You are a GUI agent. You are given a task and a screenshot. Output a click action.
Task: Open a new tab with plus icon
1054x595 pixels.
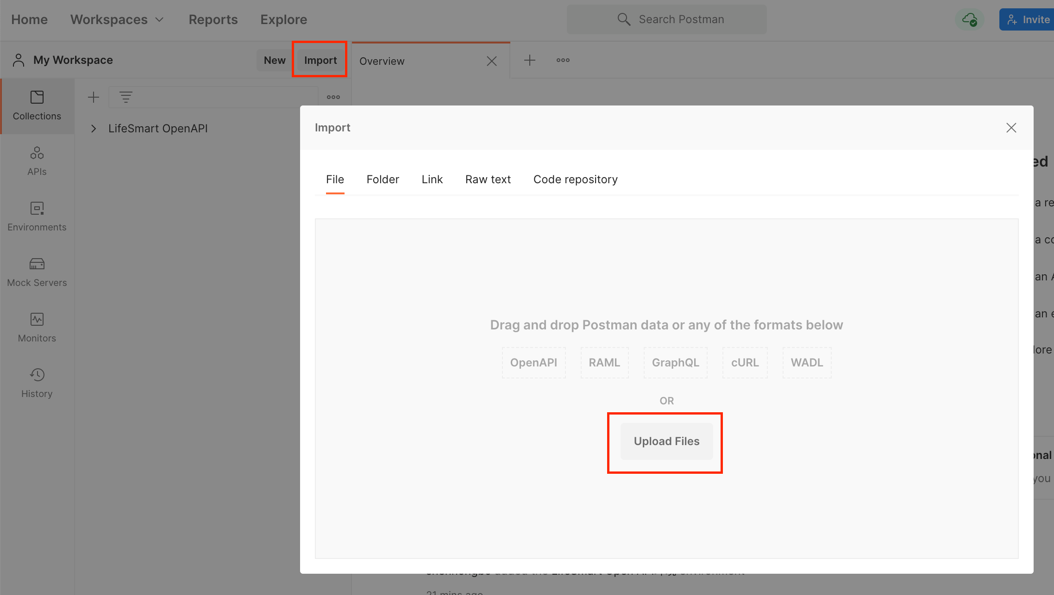click(x=530, y=60)
